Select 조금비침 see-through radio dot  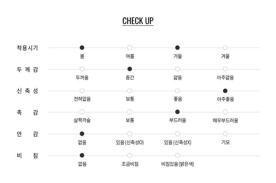pos(130,155)
